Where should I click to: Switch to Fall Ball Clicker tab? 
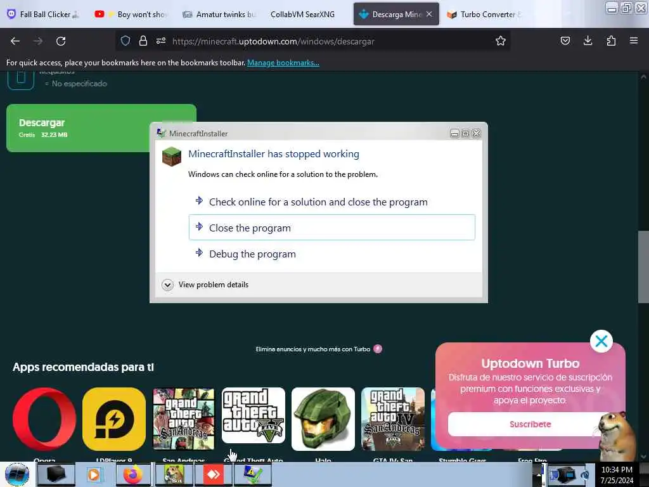pos(44,15)
